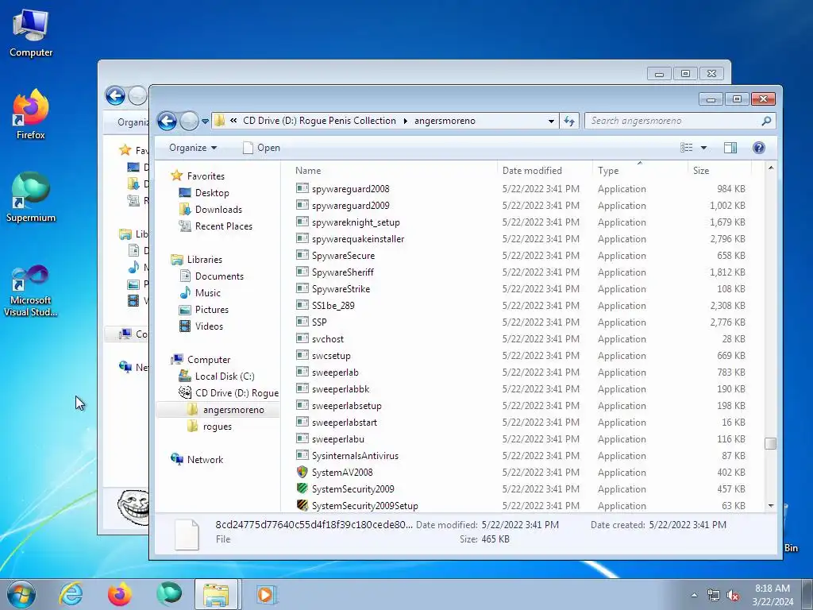813x610 pixels.
Task: Select the svchost file
Action: click(x=327, y=338)
